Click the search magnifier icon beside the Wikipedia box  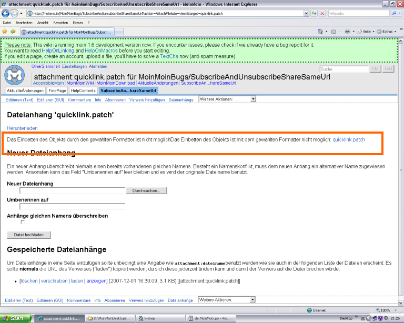(x=394, y=13)
